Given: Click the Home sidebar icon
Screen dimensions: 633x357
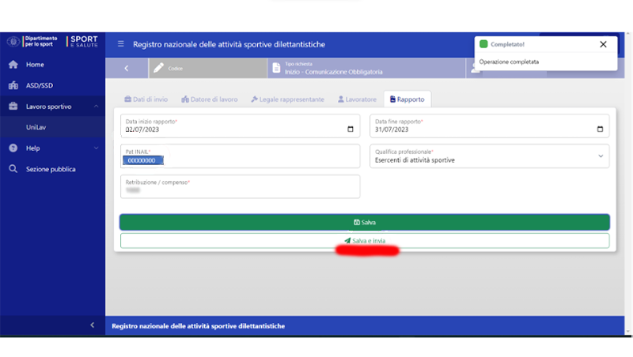Looking at the screenshot, I should [x=13, y=65].
